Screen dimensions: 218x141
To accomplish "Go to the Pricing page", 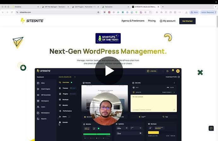I will click(152, 21).
